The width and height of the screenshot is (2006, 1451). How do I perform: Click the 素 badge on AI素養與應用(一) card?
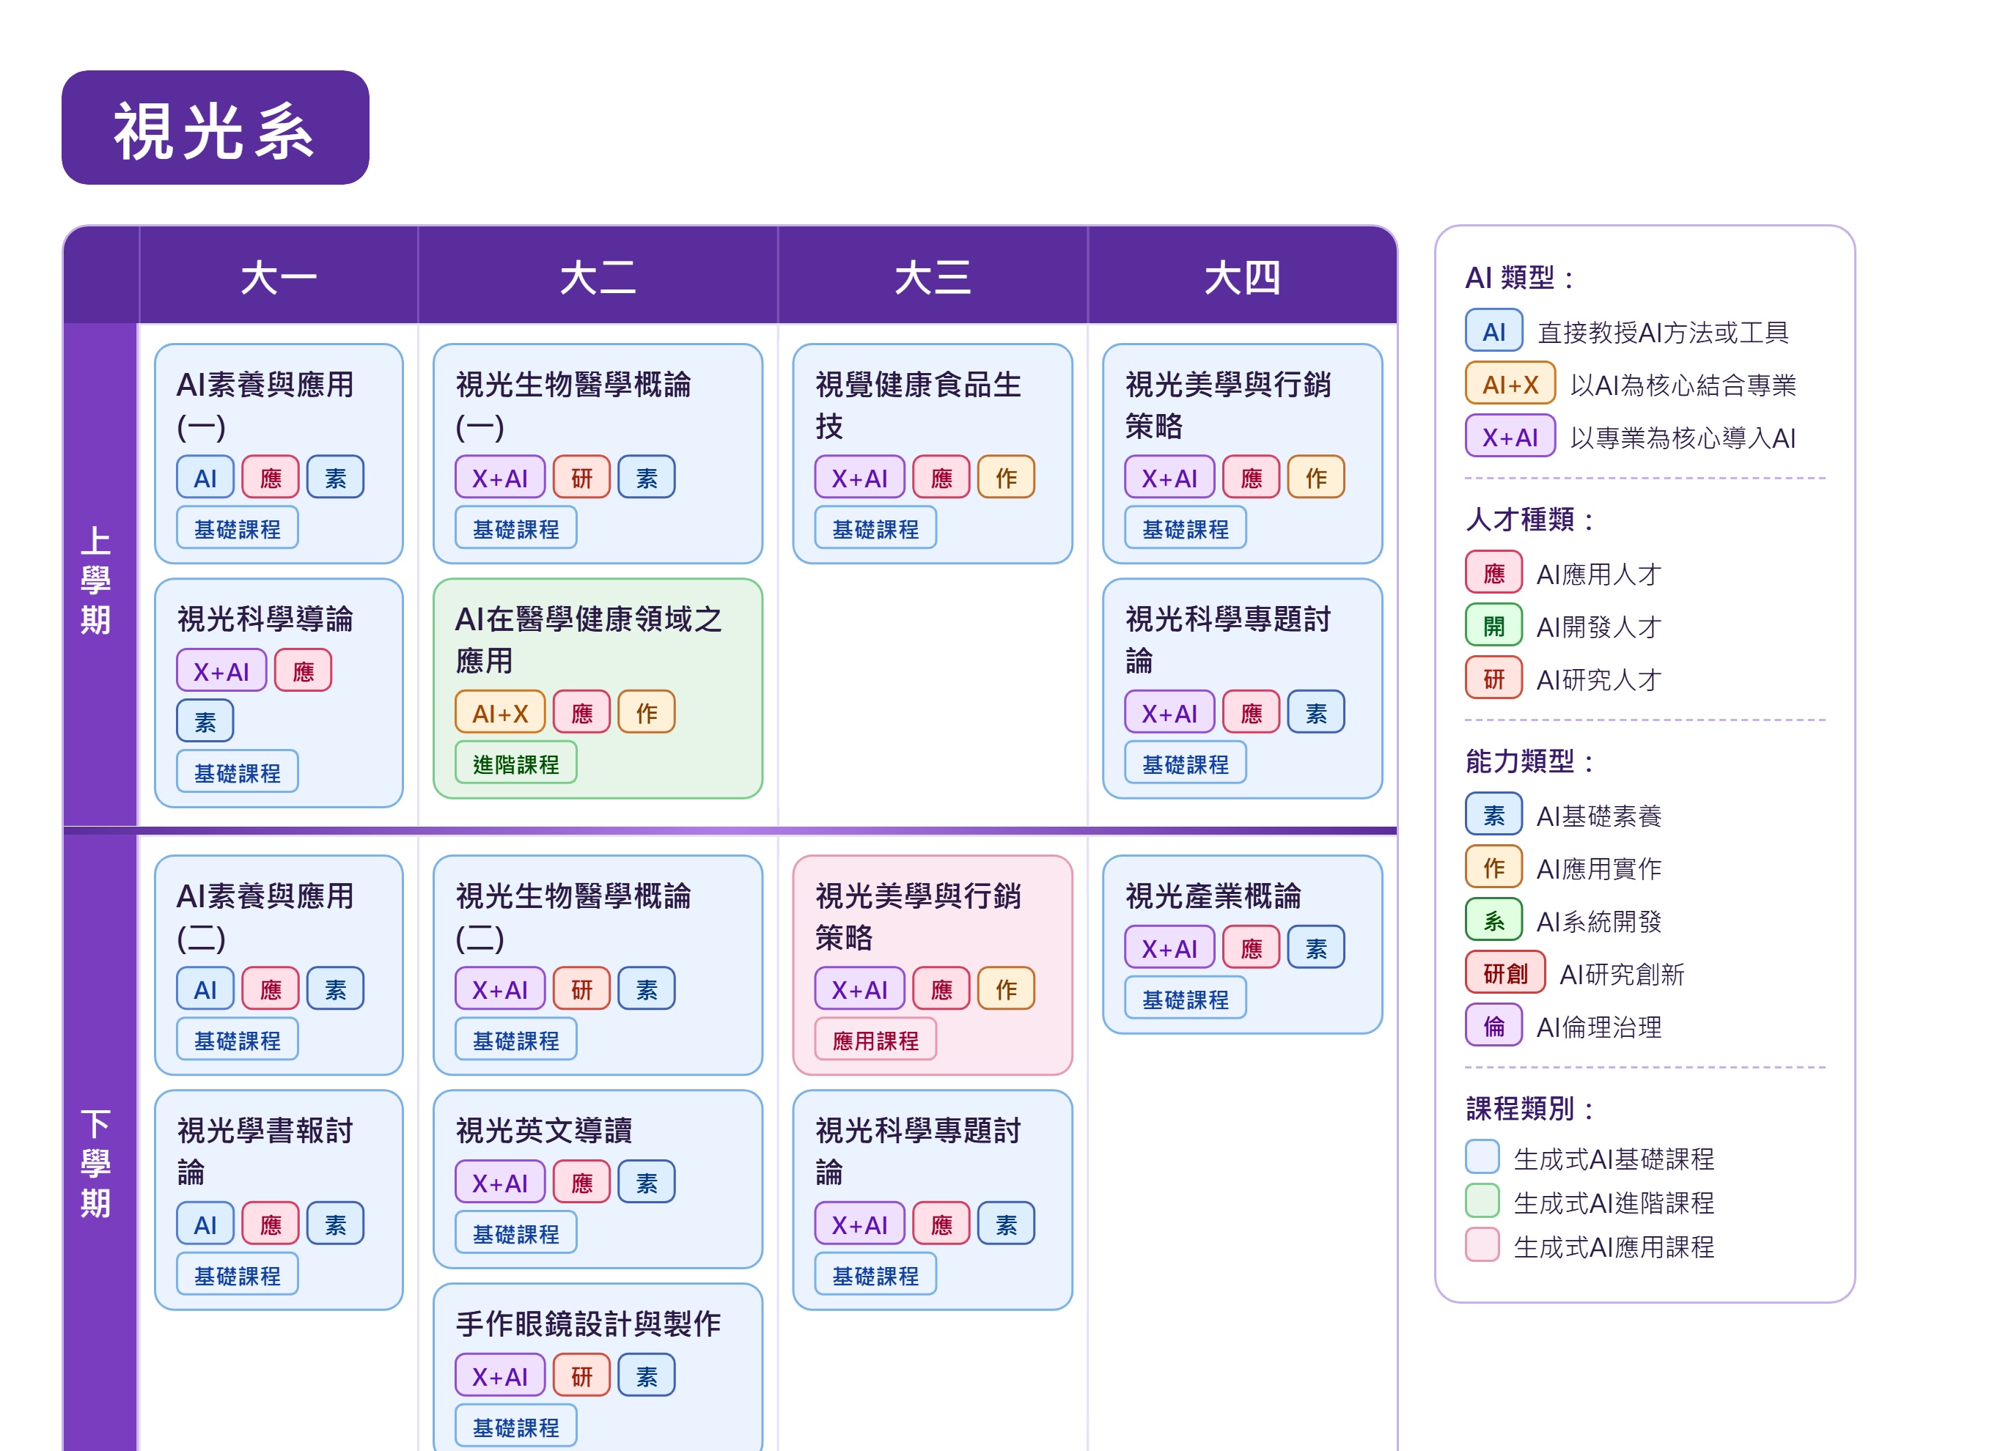point(335,478)
